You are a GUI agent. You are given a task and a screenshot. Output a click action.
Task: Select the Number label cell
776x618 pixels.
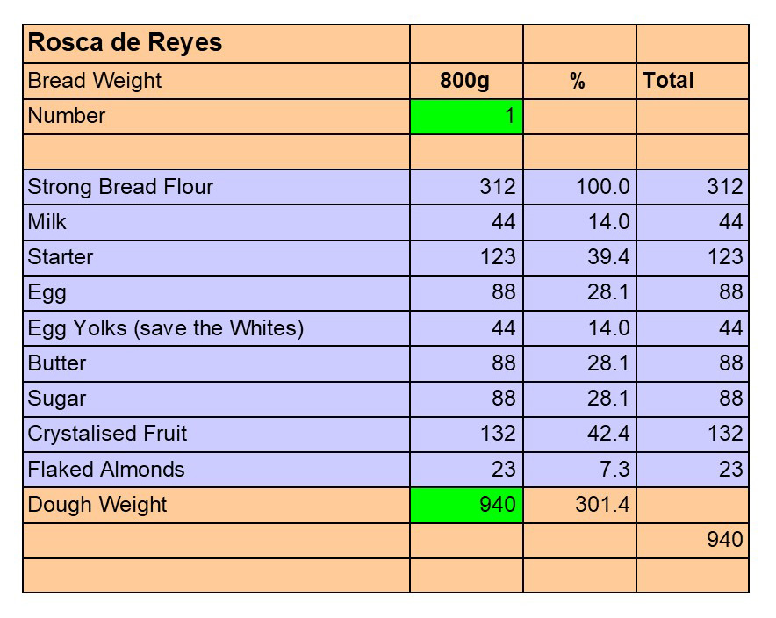(216, 117)
